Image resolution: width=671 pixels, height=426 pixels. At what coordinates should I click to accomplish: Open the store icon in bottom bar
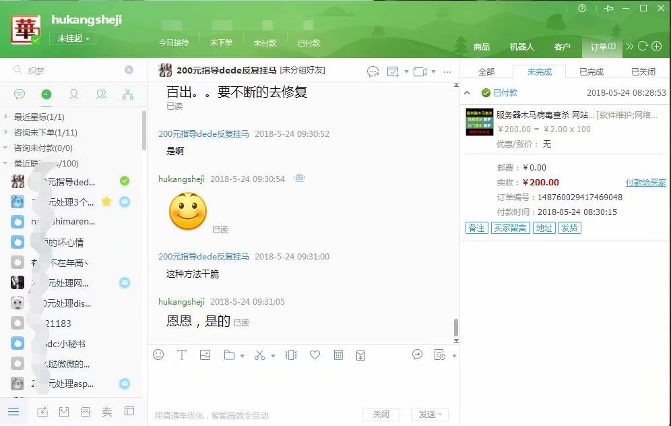pos(86,412)
